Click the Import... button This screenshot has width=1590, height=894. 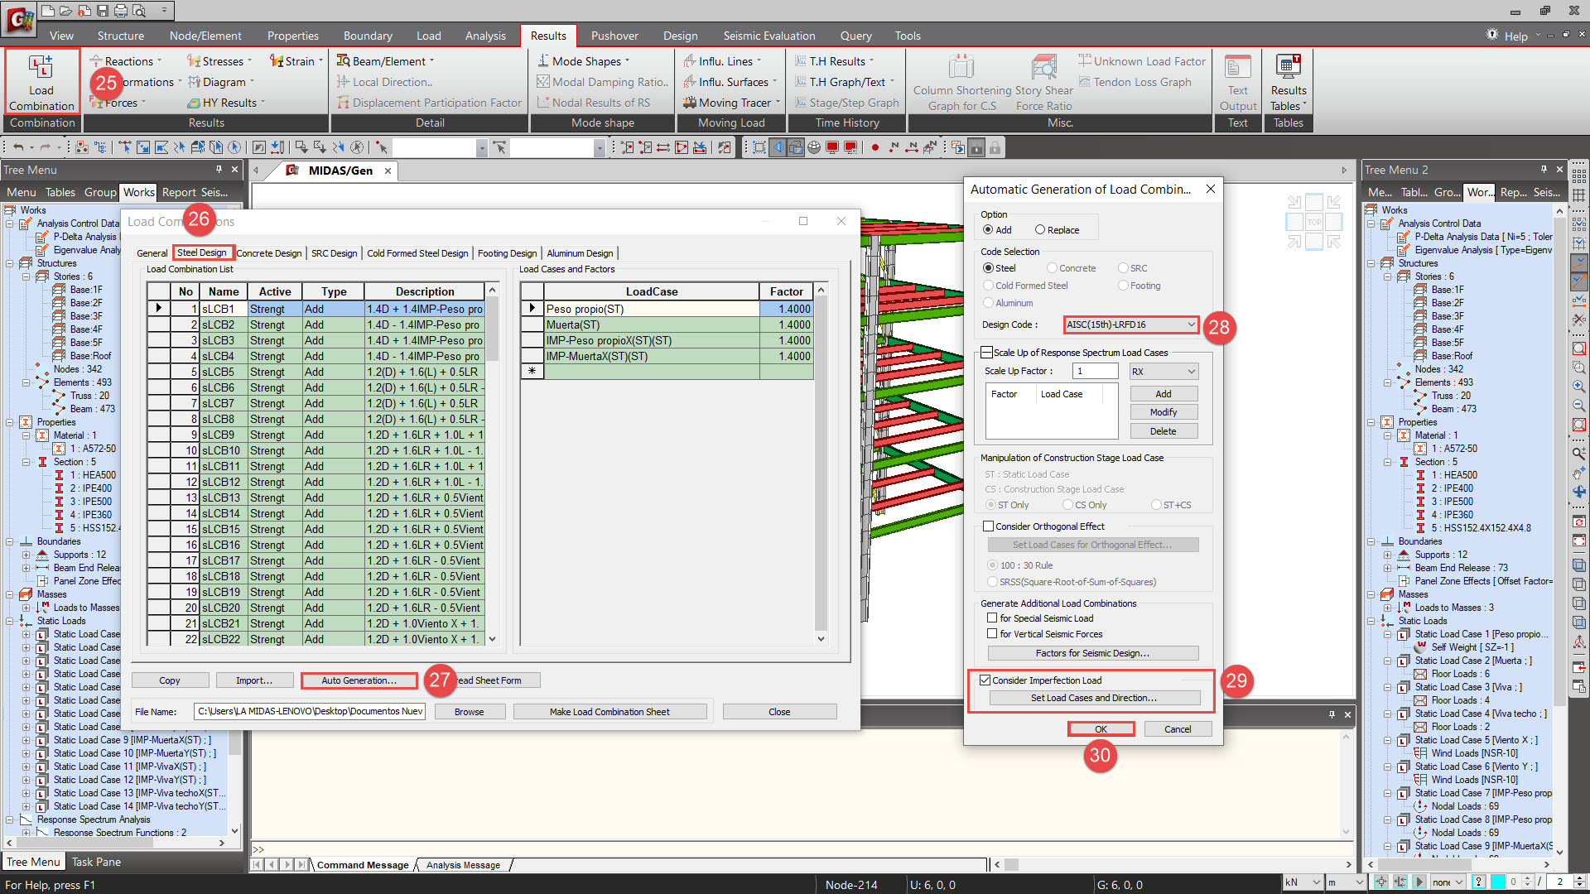[254, 680]
